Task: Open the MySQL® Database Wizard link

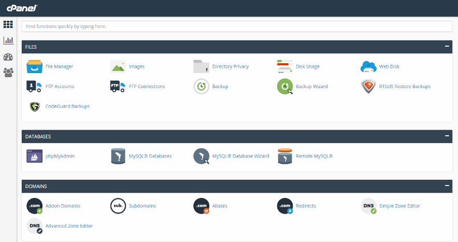Action: tap(241, 156)
